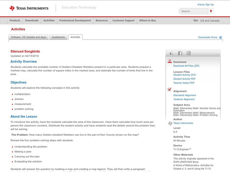This screenshot has width=230, height=172.
Task: Click the thumbs-up like icon
Action: coord(171,53)
